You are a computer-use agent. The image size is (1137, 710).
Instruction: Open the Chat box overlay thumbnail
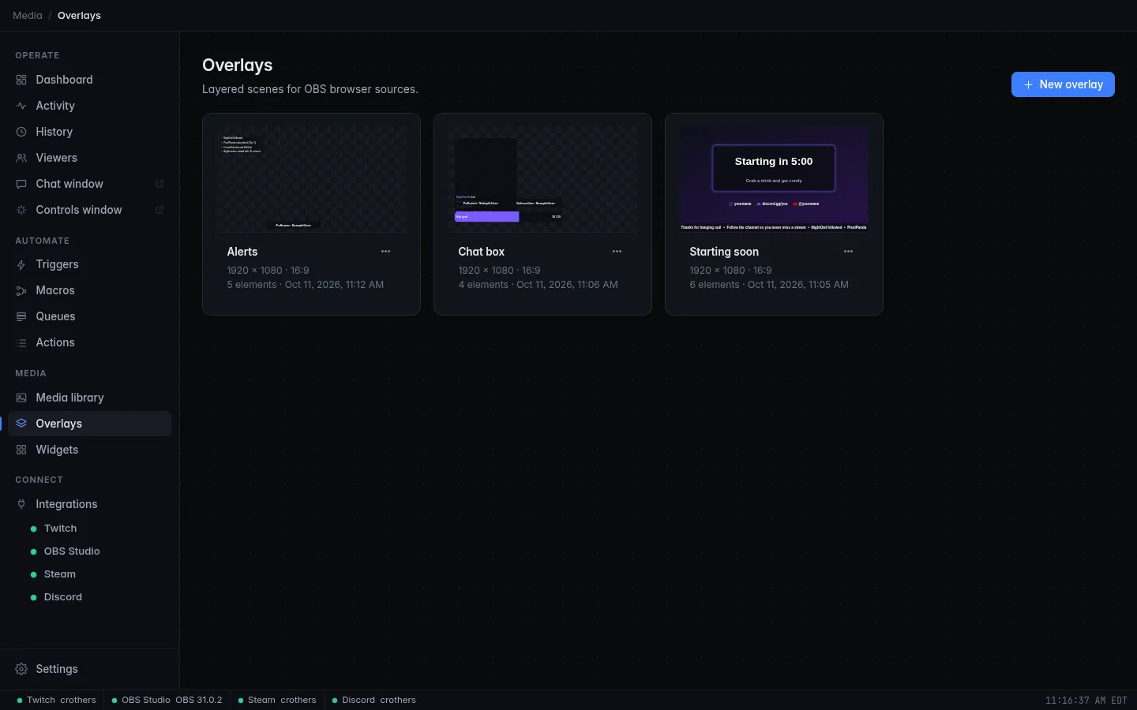(542, 179)
